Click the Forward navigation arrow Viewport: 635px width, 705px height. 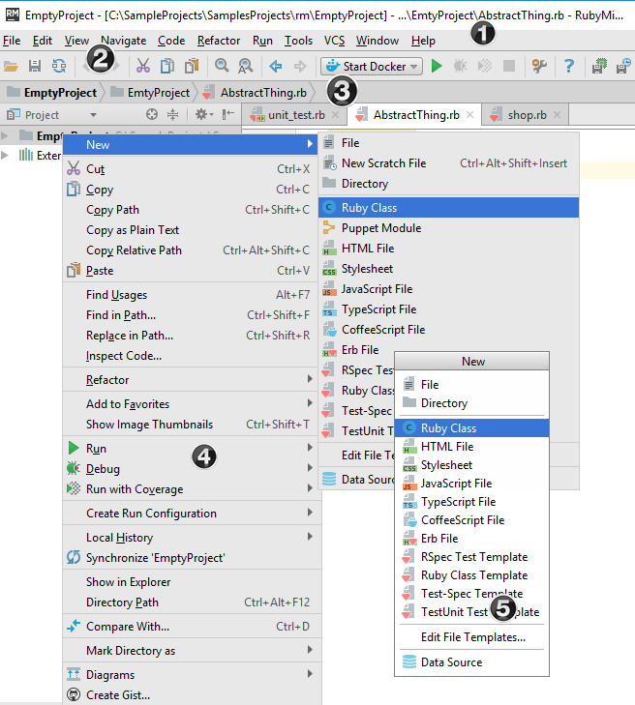(300, 67)
